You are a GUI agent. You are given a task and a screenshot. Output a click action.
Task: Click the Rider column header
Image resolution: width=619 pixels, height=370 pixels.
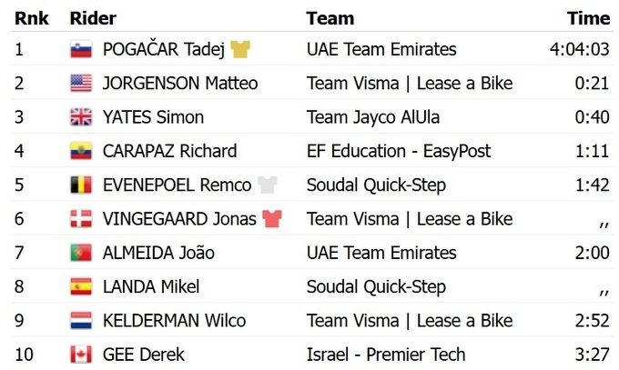(93, 18)
